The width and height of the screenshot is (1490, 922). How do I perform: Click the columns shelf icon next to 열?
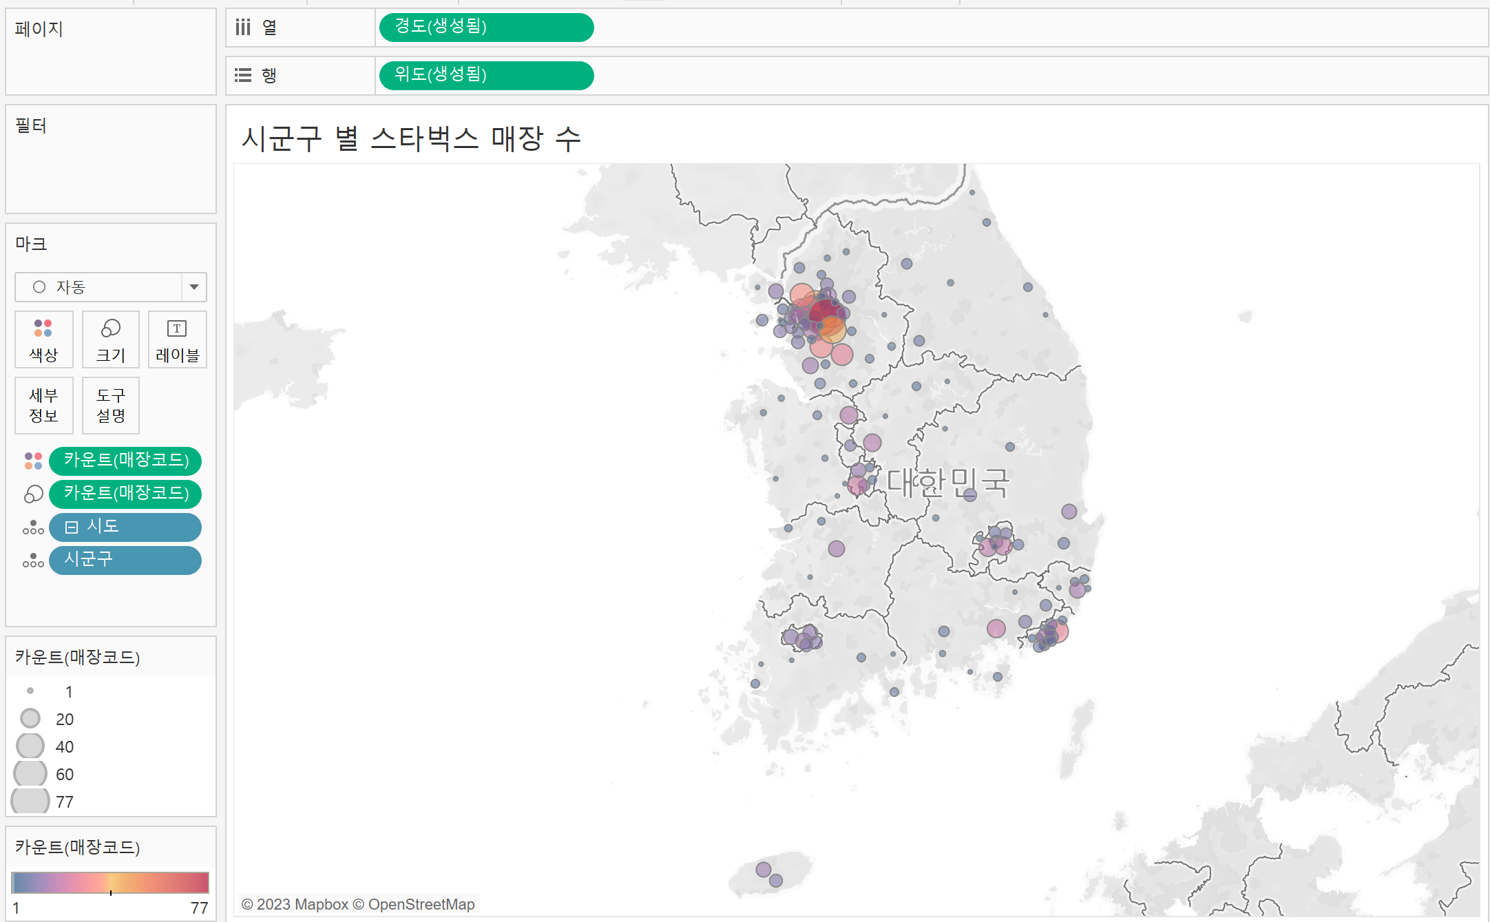pos(243,28)
